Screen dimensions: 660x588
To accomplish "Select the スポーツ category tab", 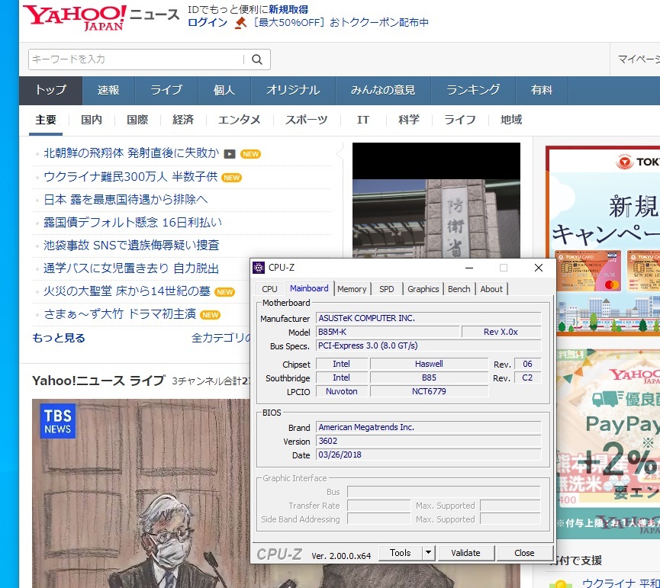I will (x=307, y=120).
